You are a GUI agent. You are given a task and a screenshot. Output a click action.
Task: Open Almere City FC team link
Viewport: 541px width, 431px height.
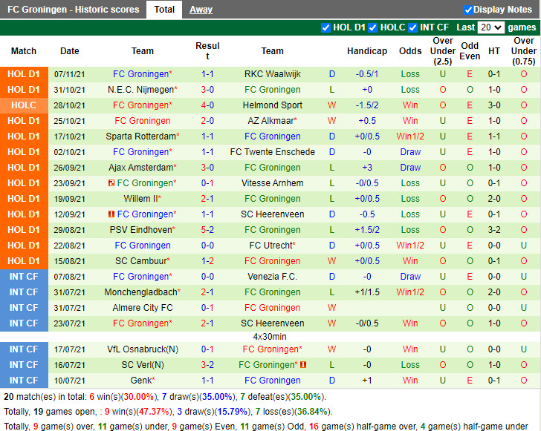(143, 308)
